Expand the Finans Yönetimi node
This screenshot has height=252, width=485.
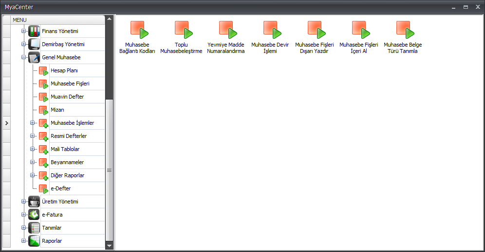(x=23, y=31)
